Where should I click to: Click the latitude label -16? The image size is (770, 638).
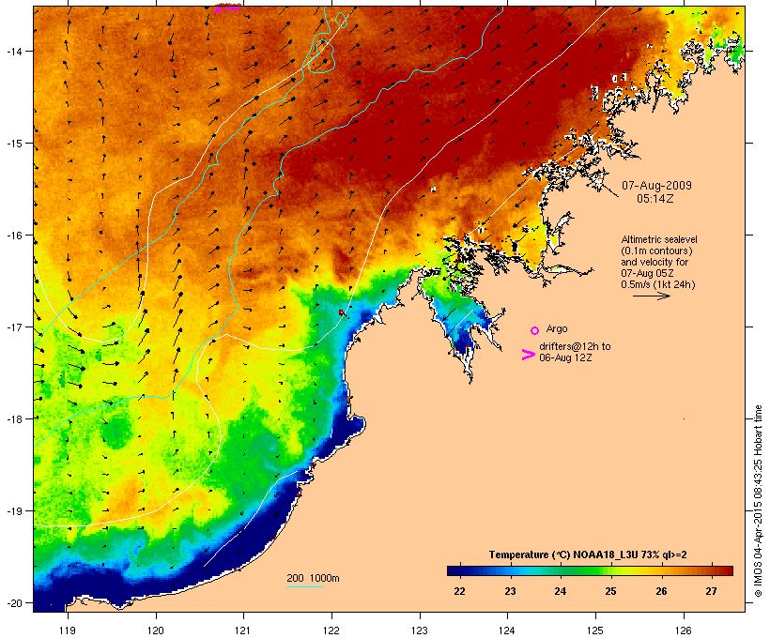click(x=13, y=235)
